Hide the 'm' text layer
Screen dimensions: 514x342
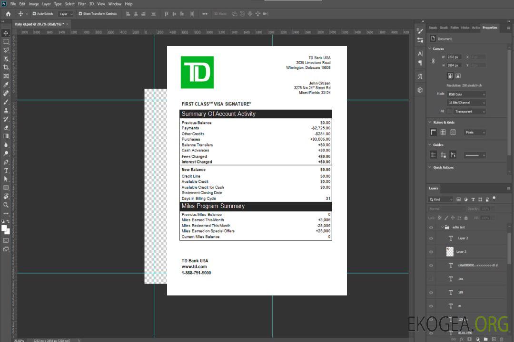click(x=431, y=306)
